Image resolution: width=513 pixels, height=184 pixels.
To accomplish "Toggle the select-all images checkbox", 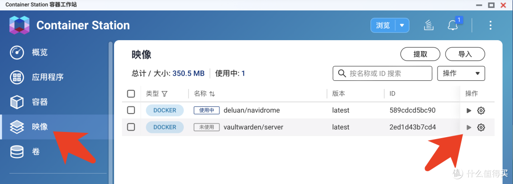I will point(131,94).
